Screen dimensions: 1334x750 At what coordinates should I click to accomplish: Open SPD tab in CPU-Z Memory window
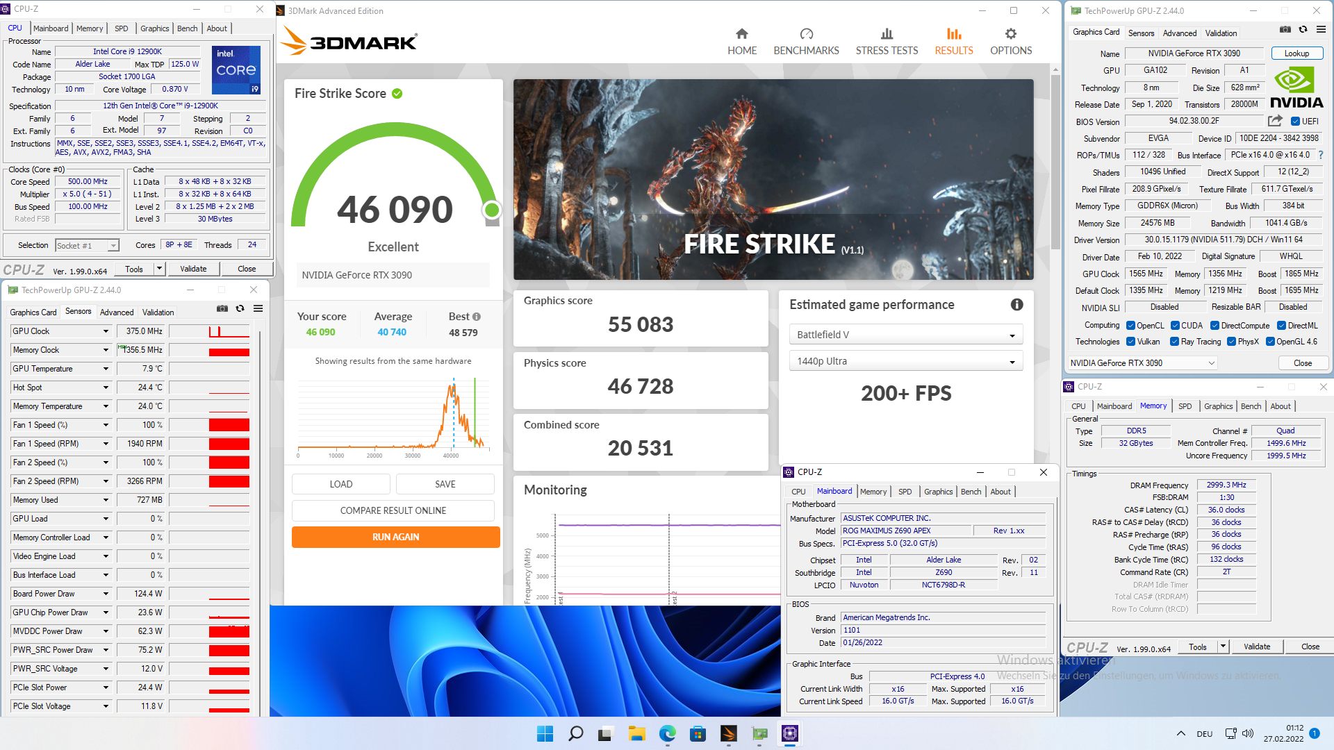click(x=1185, y=406)
